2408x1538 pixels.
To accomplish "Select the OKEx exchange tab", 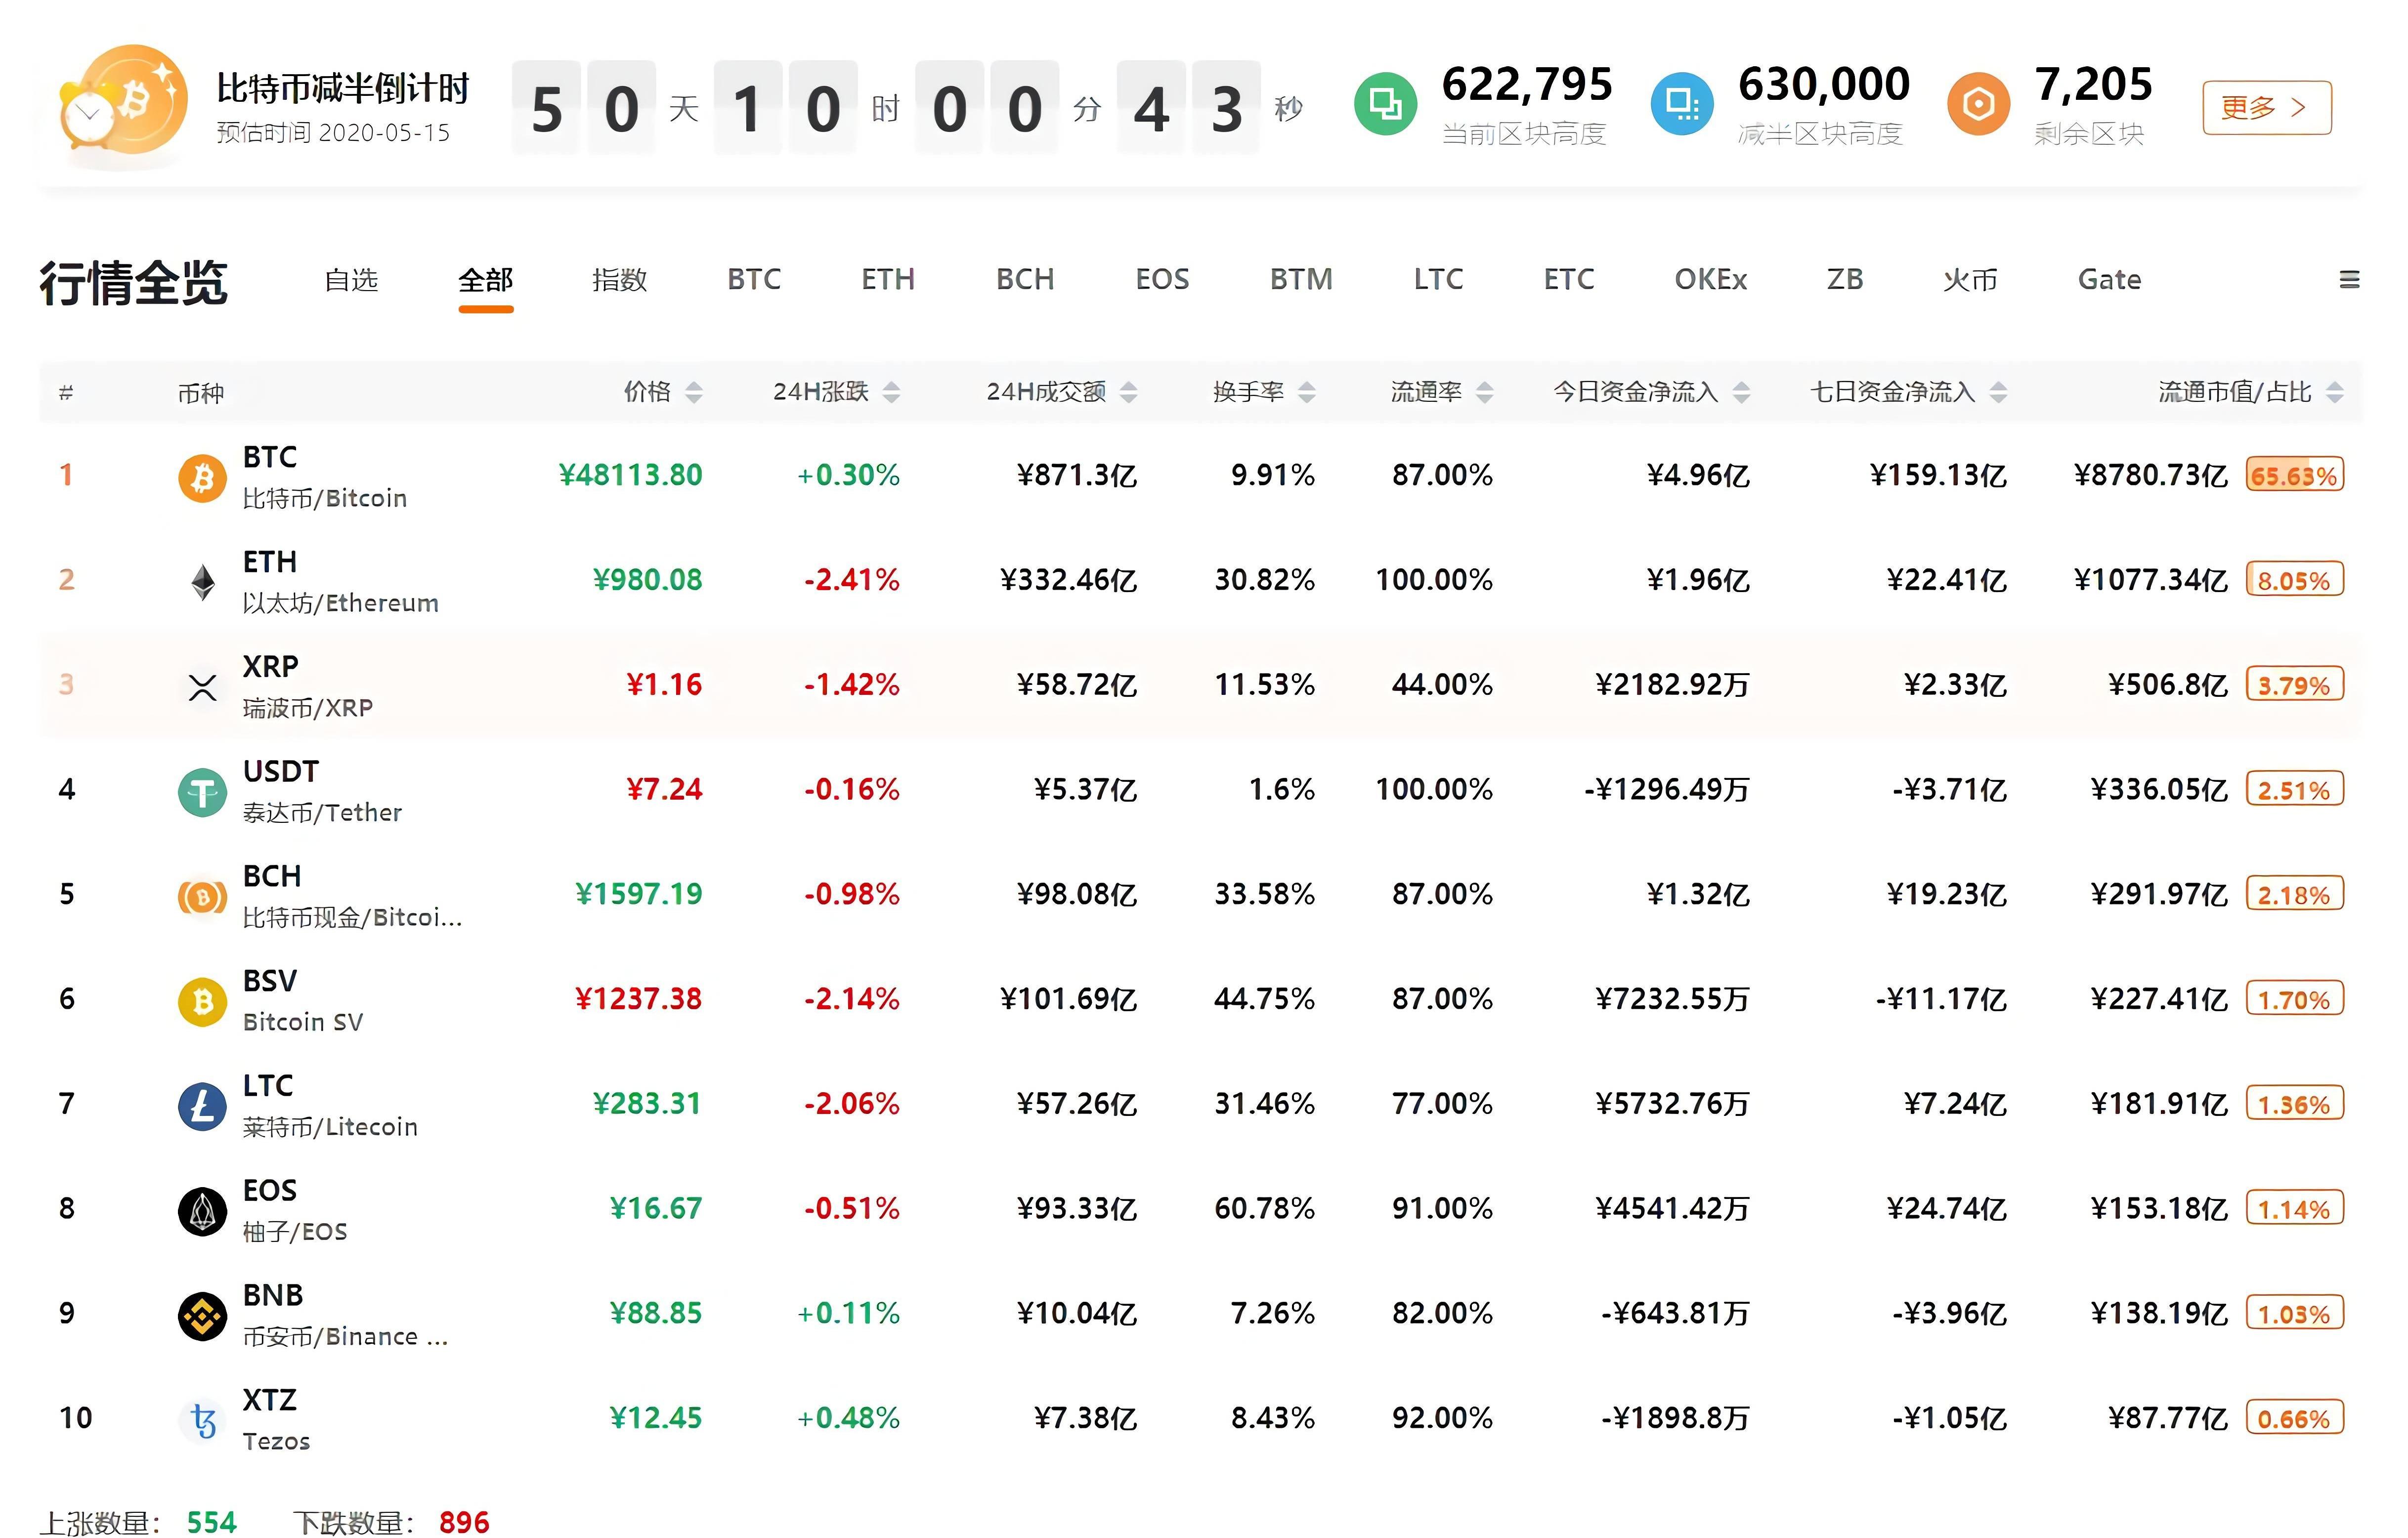I will (x=1710, y=280).
